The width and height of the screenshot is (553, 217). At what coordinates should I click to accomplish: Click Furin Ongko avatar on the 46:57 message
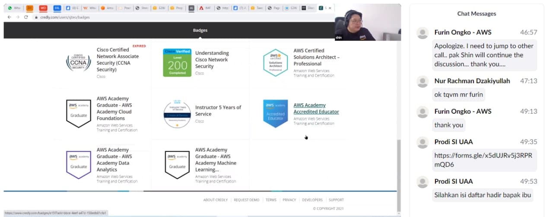tap(422, 32)
